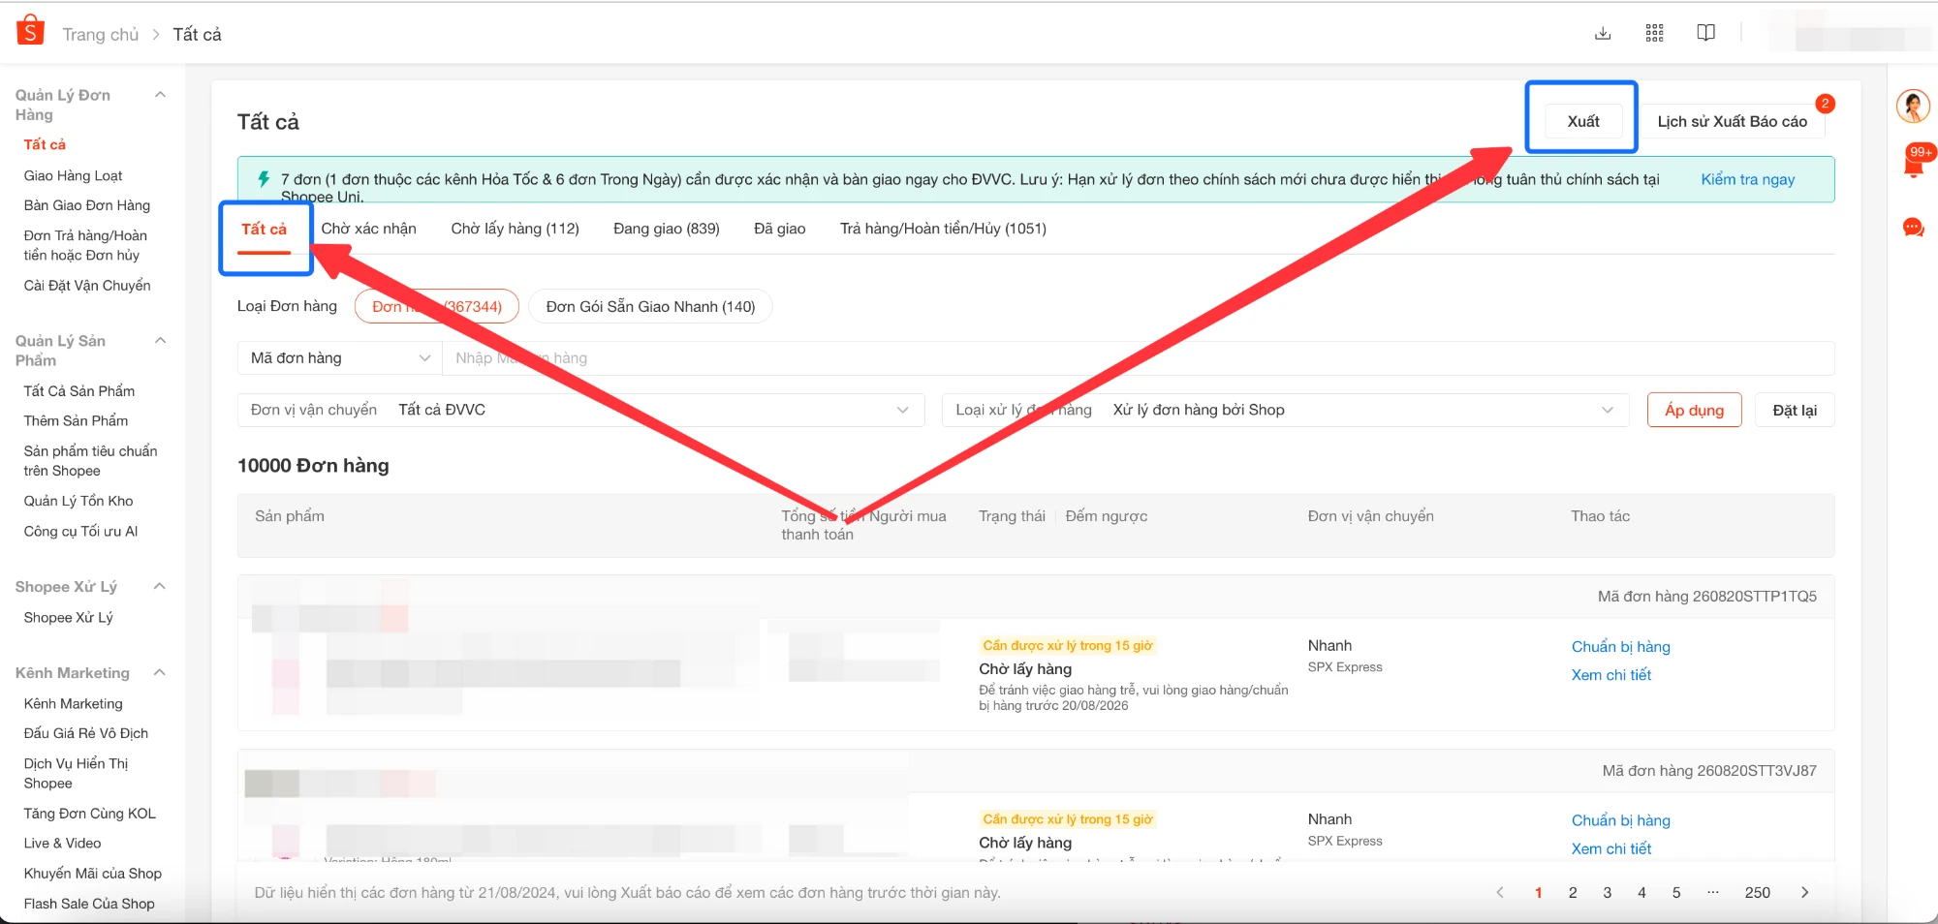Open the Đơn vị vận chuyển dropdown

tap(581, 411)
